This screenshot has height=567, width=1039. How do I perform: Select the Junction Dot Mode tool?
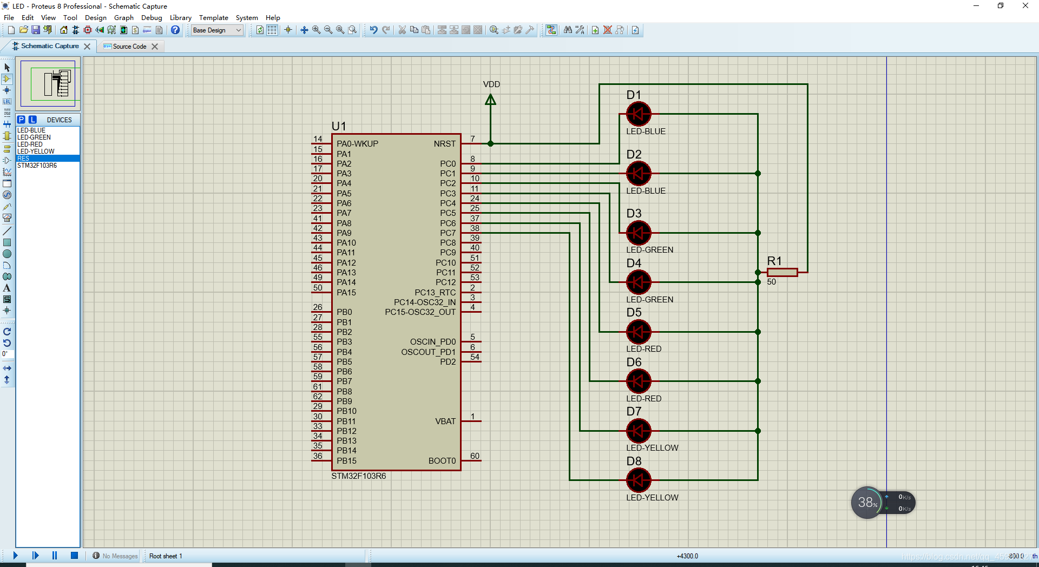coord(7,90)
